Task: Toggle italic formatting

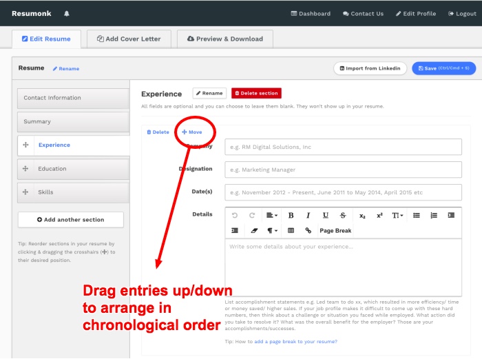Action: click(308, 216)
